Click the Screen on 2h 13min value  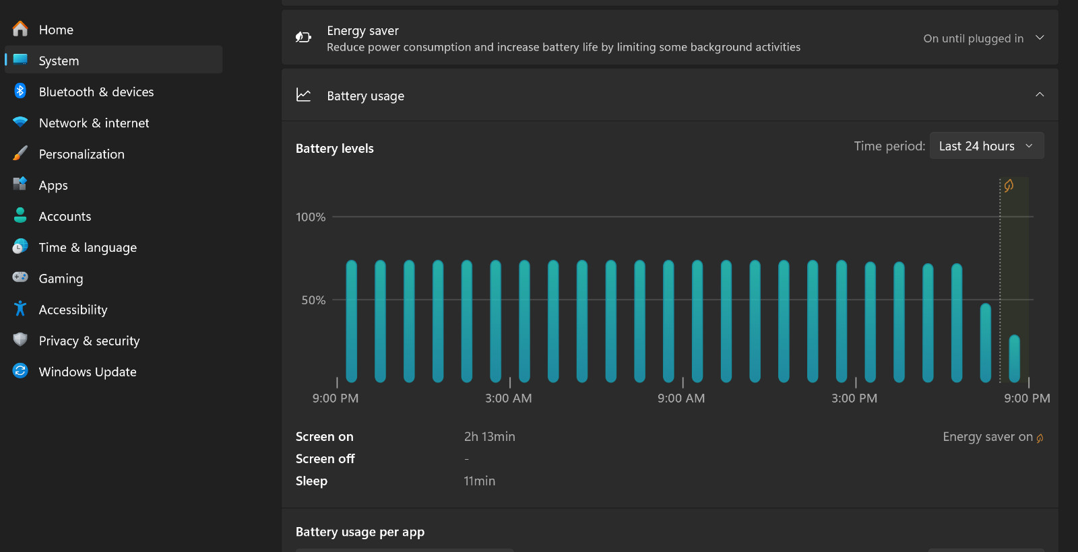pyautogui.click(x=489, y=436)
